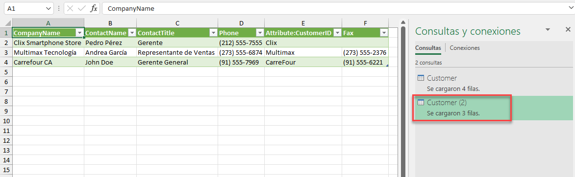This screenshot has height=177, width=575.
Task: Click fax cell (273) 555-2376
Action: 365,52
